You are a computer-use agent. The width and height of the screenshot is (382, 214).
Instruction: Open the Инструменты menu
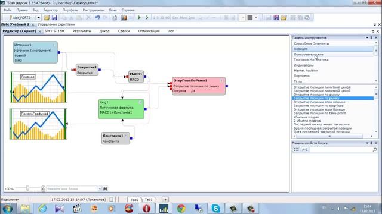93,10
